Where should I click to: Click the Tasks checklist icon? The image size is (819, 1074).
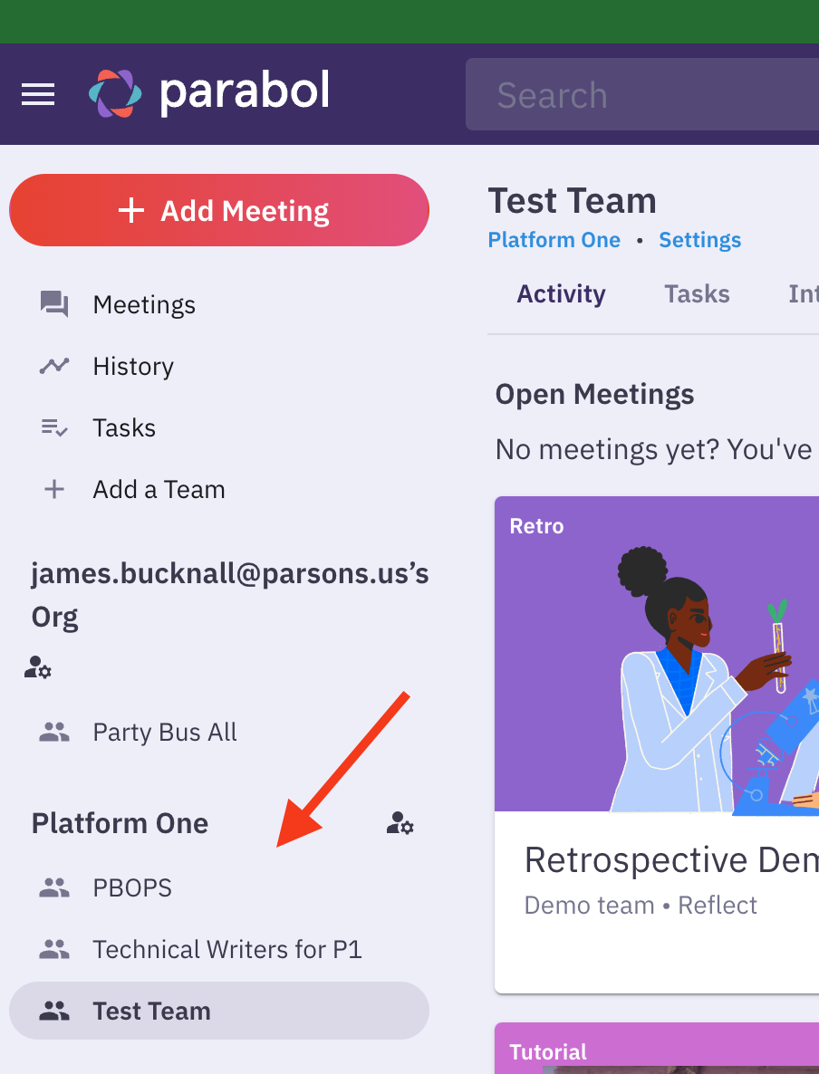point(54,427)
